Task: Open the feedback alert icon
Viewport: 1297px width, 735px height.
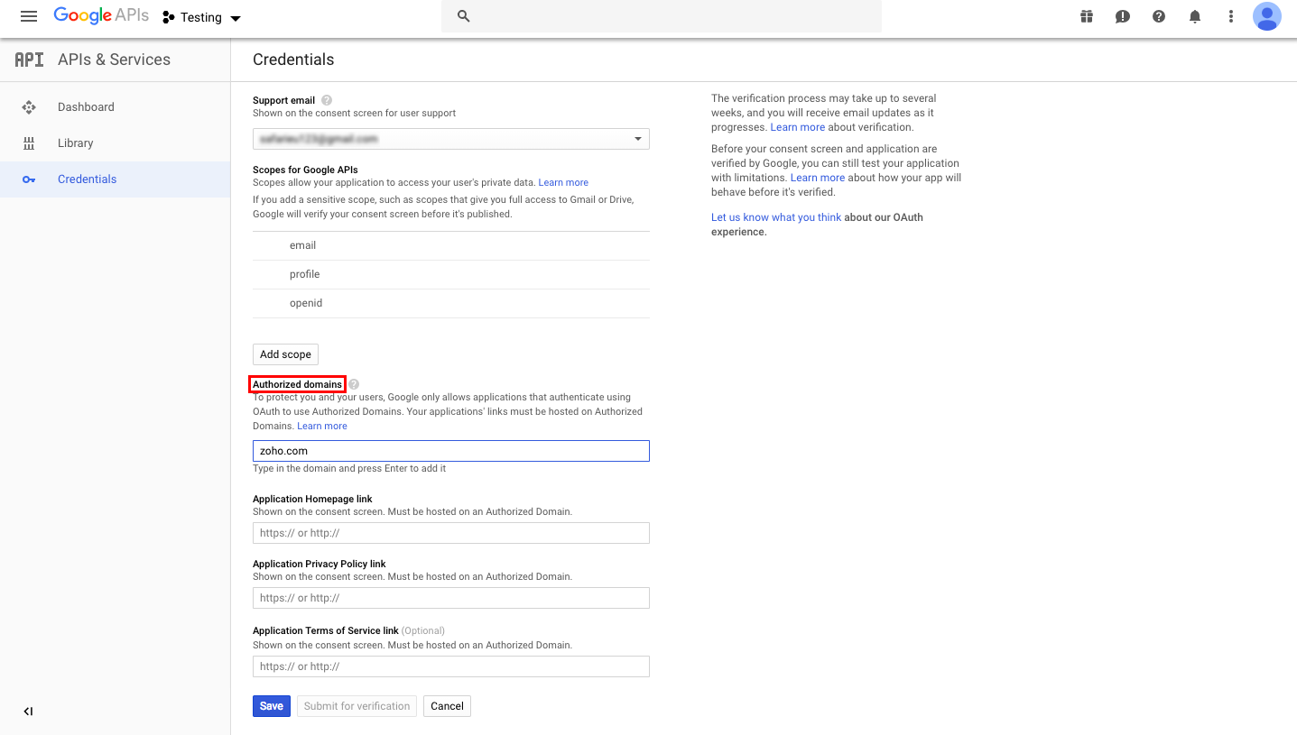Action: click(1123, 17)
